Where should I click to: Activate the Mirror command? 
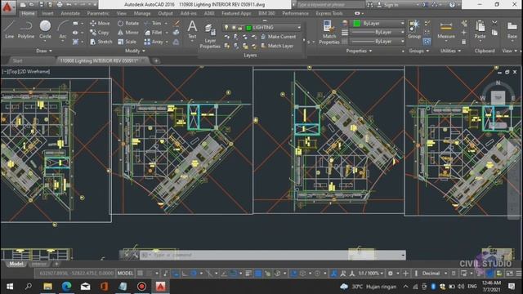coord(127,33)
